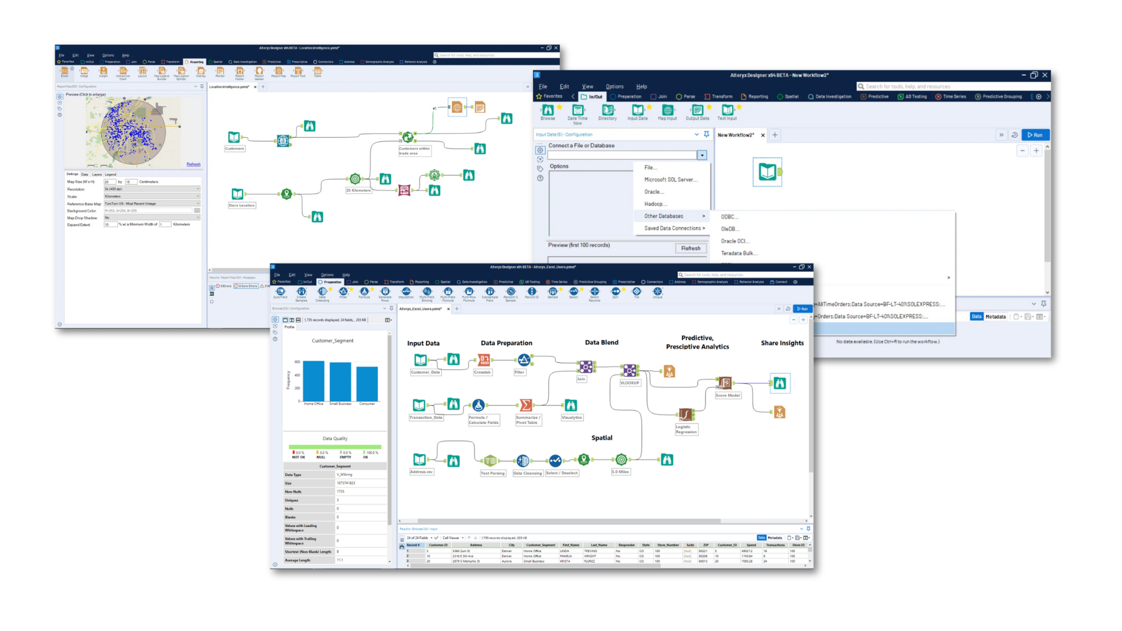Click the Store Location input node
Viewport: 1122px width, 631px height.
point(237,194)
